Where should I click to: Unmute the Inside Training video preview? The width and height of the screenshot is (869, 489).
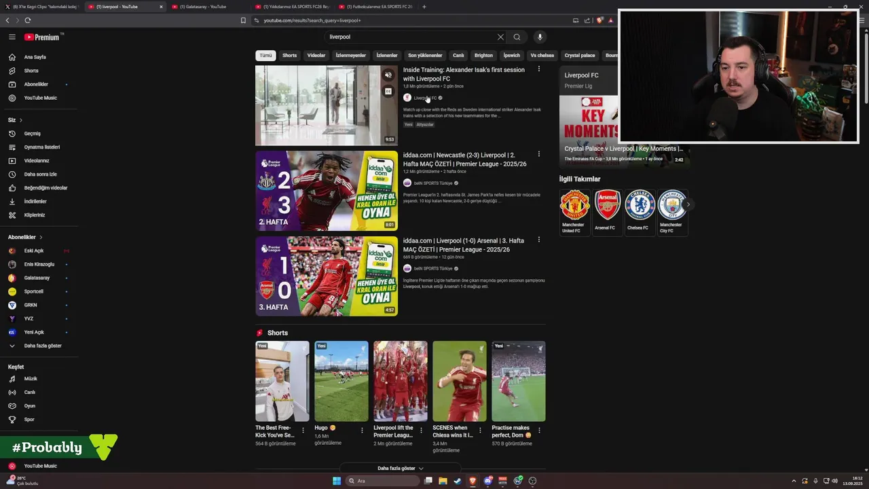click(388, 75)
